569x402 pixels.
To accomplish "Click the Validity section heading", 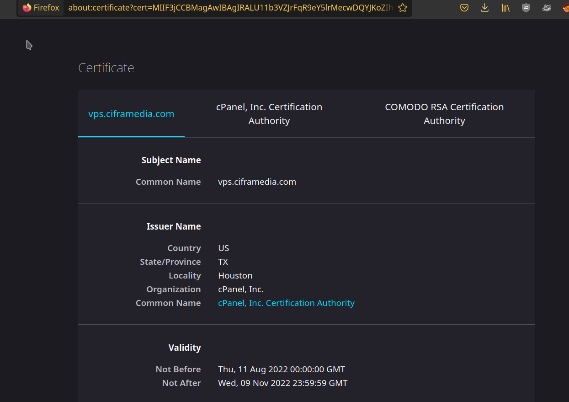I will coord(185,348).
